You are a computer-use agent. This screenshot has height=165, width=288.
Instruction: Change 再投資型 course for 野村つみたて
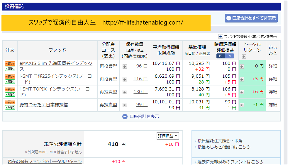point(108,105)
